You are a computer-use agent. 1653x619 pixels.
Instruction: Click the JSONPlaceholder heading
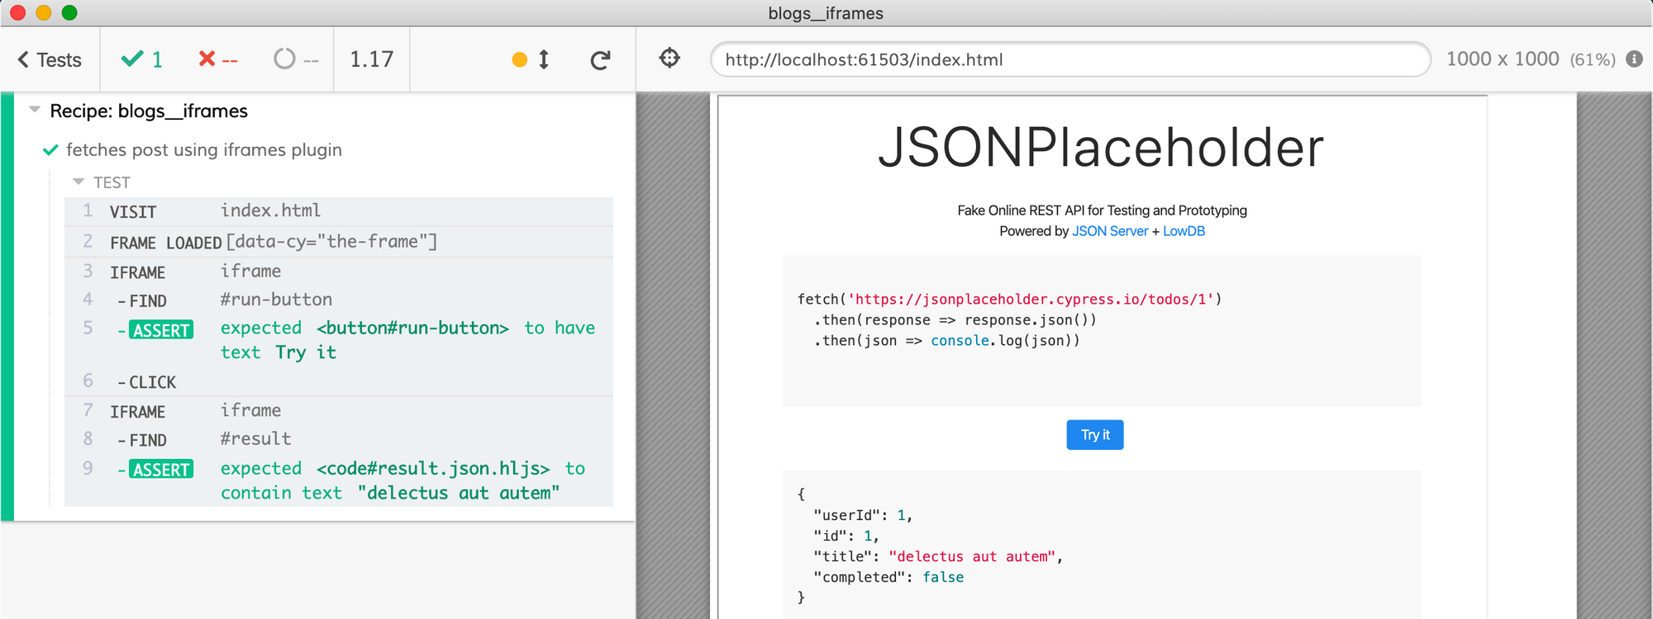click(1101, 149)
